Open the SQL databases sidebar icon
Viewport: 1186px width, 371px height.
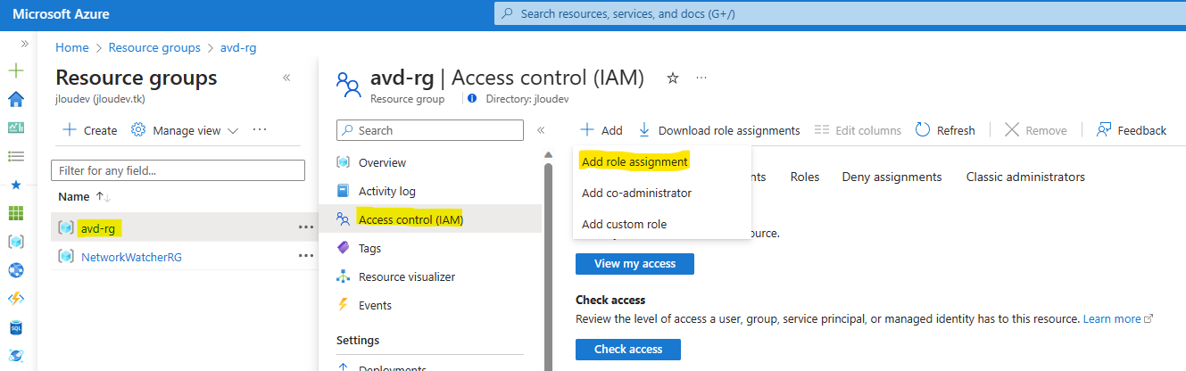(x=15, y=327)
